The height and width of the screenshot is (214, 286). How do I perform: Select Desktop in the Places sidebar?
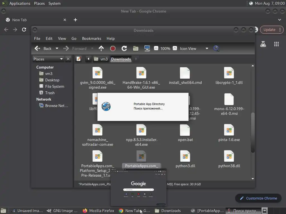49,80
